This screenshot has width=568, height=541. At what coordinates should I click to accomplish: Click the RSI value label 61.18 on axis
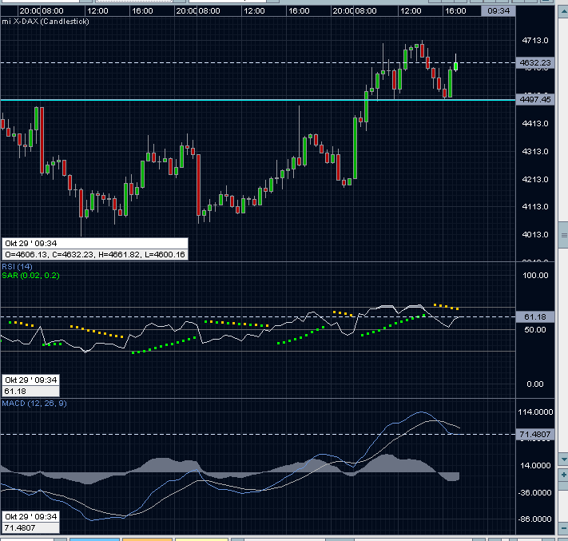click(x=534, y=317)
